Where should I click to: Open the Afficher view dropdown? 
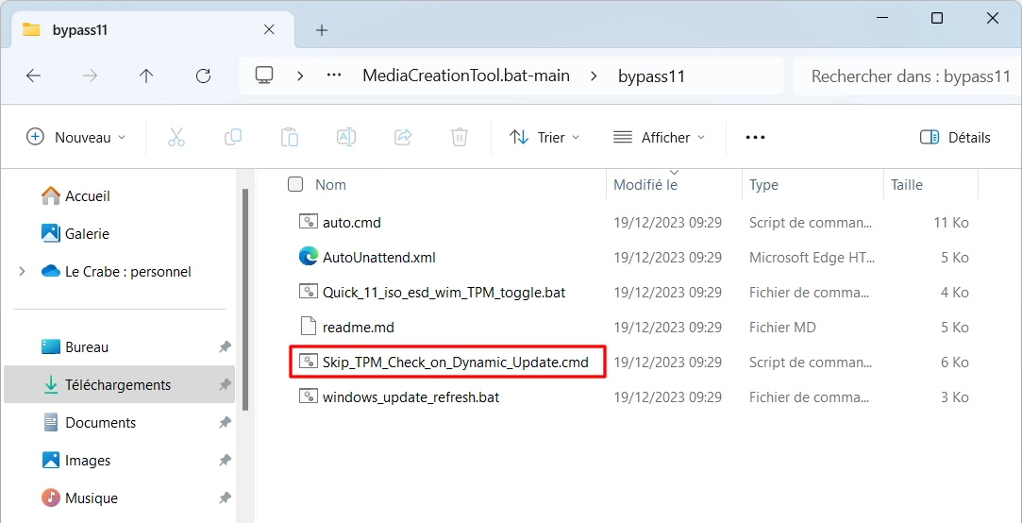(659, 138)
